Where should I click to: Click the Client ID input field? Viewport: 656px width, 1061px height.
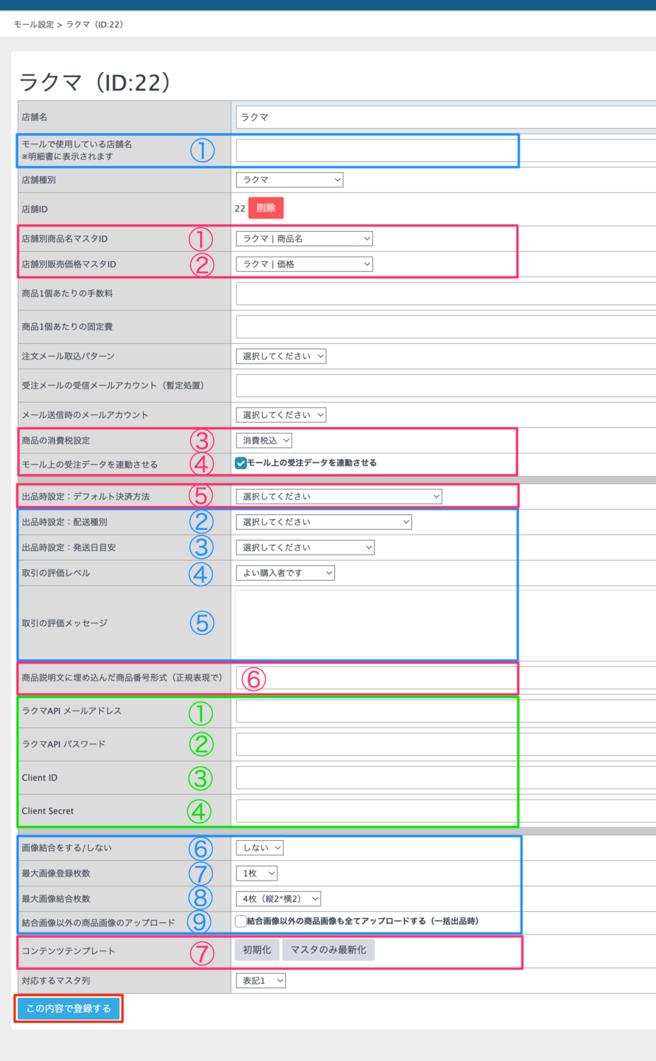pyautogui.click(x=446, y=778)
